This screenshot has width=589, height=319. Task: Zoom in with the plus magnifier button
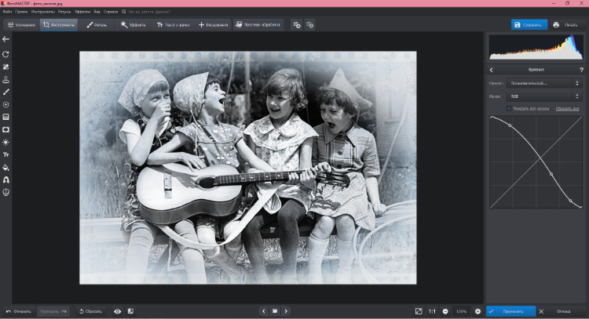[x=477, y=311]
